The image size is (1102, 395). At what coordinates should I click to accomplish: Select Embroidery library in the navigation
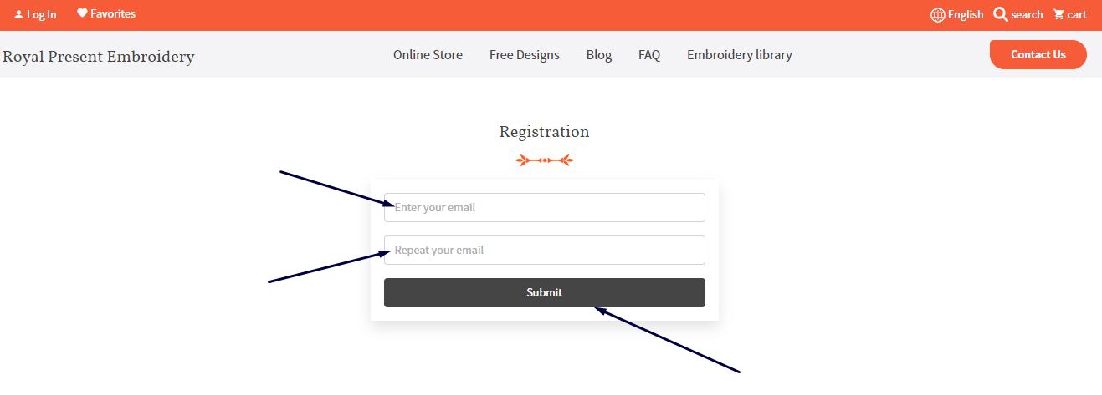(x=740, y=55)
